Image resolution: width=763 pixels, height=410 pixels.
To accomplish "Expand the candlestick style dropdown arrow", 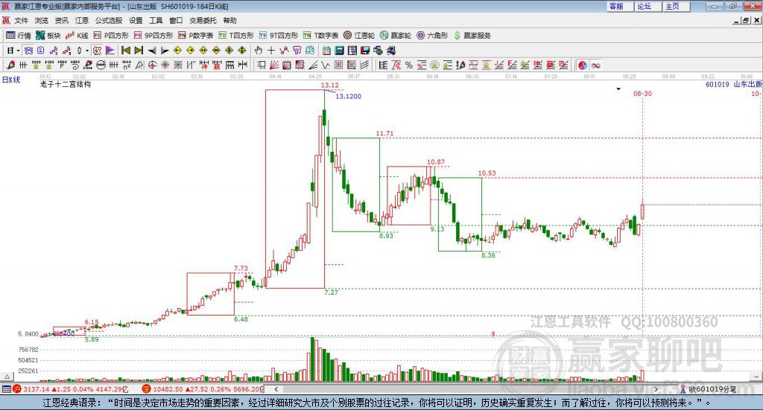I will tap(87, 51).
